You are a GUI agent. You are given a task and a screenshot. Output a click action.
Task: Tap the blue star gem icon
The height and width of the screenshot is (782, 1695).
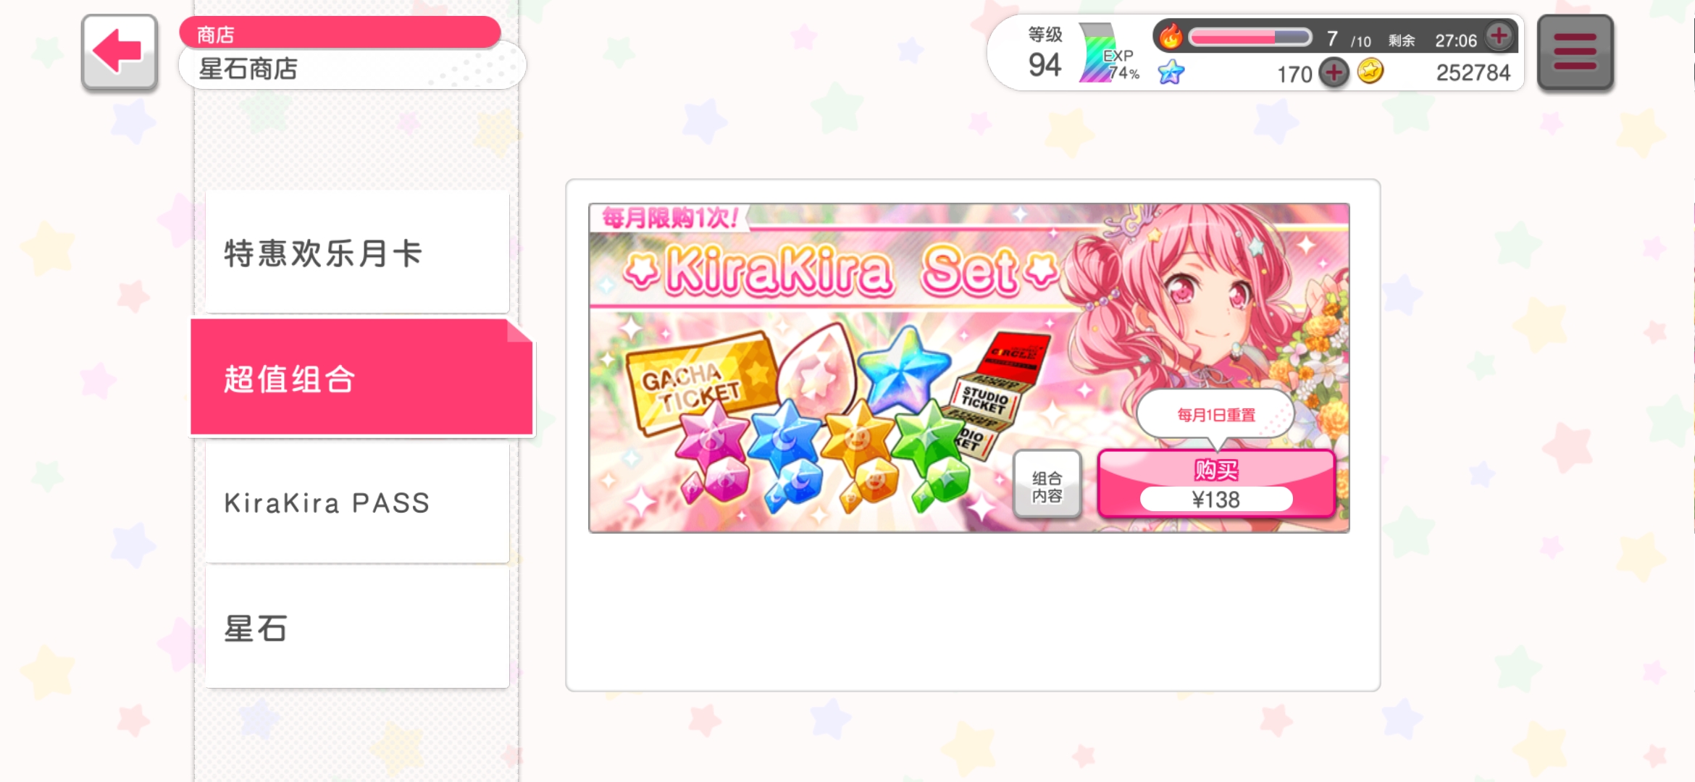(1171, 72)
